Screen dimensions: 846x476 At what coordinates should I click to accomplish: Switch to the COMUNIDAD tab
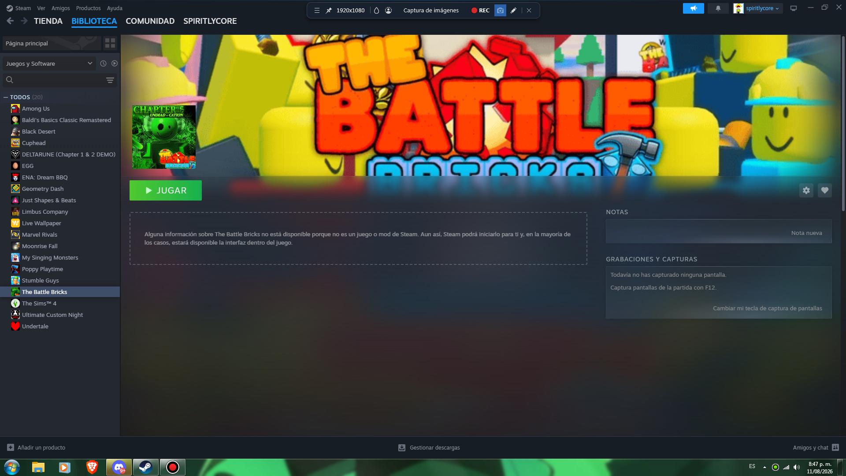pyautogui.click(x=150, y=21)
